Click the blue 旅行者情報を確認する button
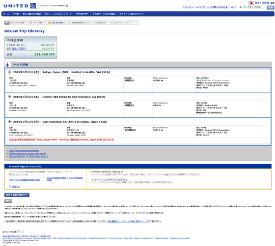 17,195
